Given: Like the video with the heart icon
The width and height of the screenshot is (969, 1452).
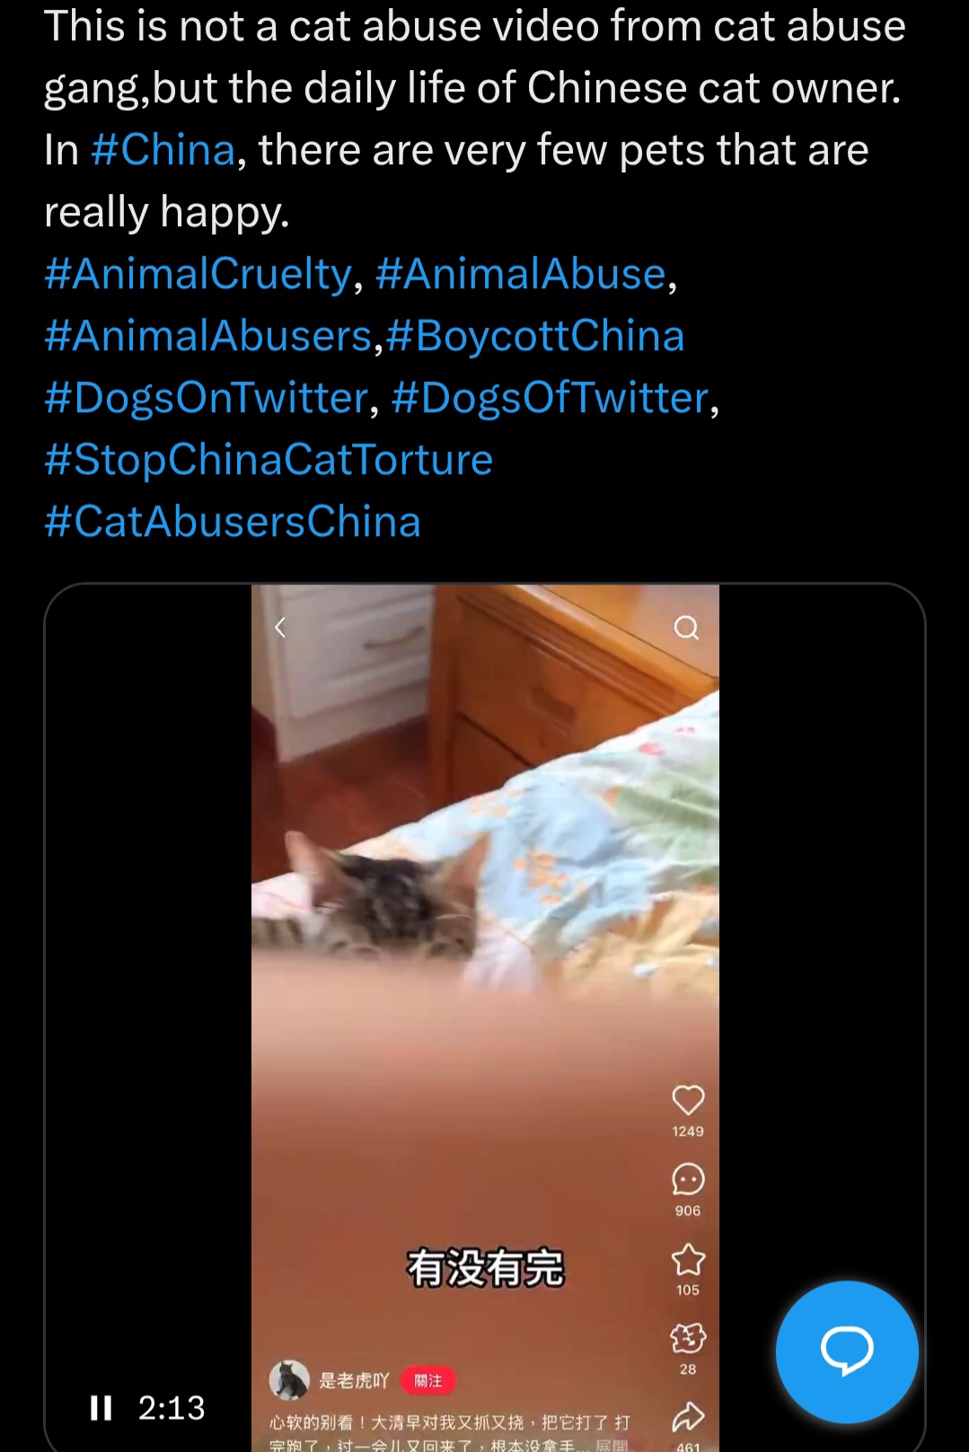Looking at the screenshot, I should (688, 1099).
